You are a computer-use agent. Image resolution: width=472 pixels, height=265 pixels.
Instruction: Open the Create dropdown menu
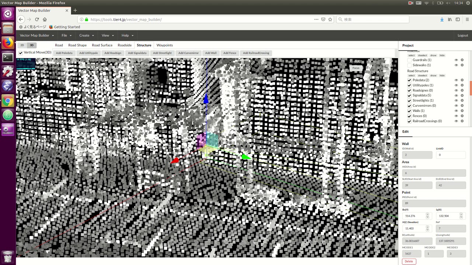click(87, 35)
